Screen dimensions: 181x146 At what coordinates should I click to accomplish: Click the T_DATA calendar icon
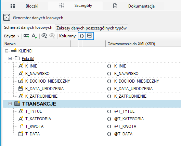tap(21, 134)
